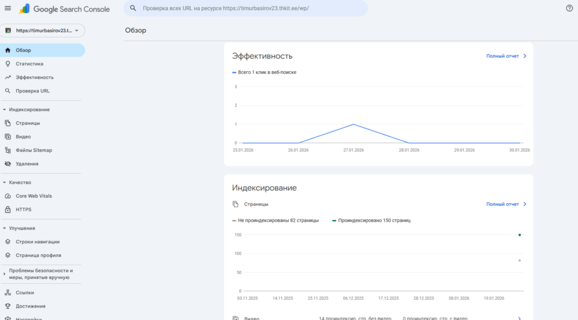The width and height of the screenshot is (578, 320).
Task: Open full report for Эффективность card
Action: pyautogui.click(x=506, y=56)
